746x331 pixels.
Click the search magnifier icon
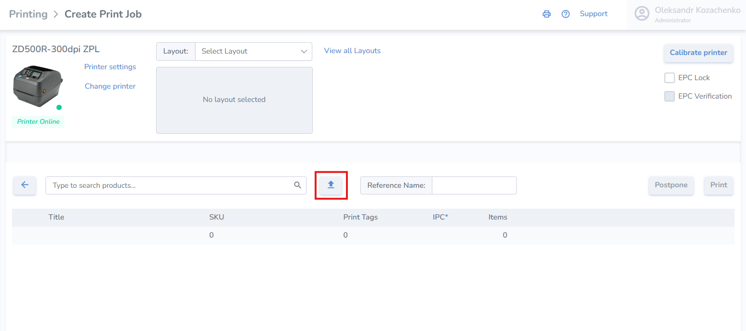tap(298, 185)
